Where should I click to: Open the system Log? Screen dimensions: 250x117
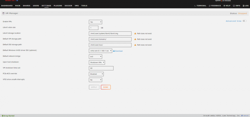coord(246,6)
